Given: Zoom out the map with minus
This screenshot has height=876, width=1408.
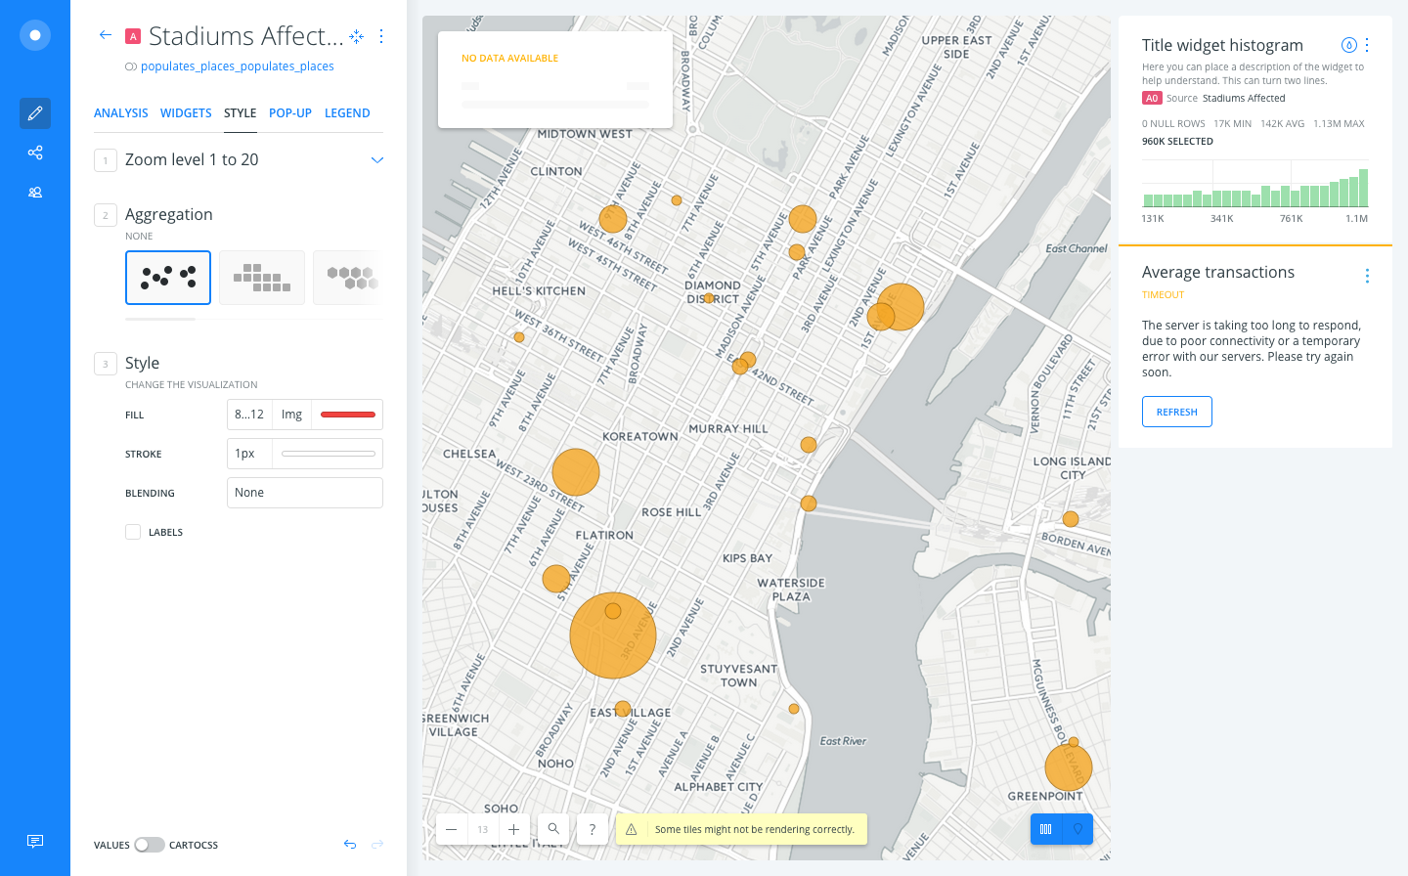Looking at the screenshot, I should [x=452, y=829].
